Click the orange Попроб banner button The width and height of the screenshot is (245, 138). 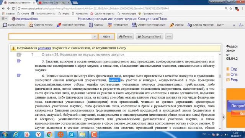[x=236, y=106]
